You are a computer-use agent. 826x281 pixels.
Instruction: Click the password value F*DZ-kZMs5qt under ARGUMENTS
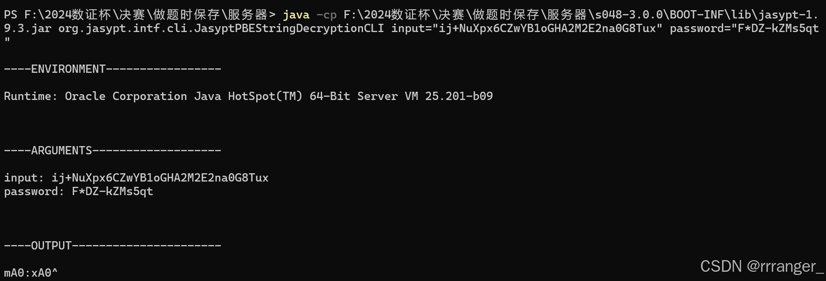tap(113, 191)
